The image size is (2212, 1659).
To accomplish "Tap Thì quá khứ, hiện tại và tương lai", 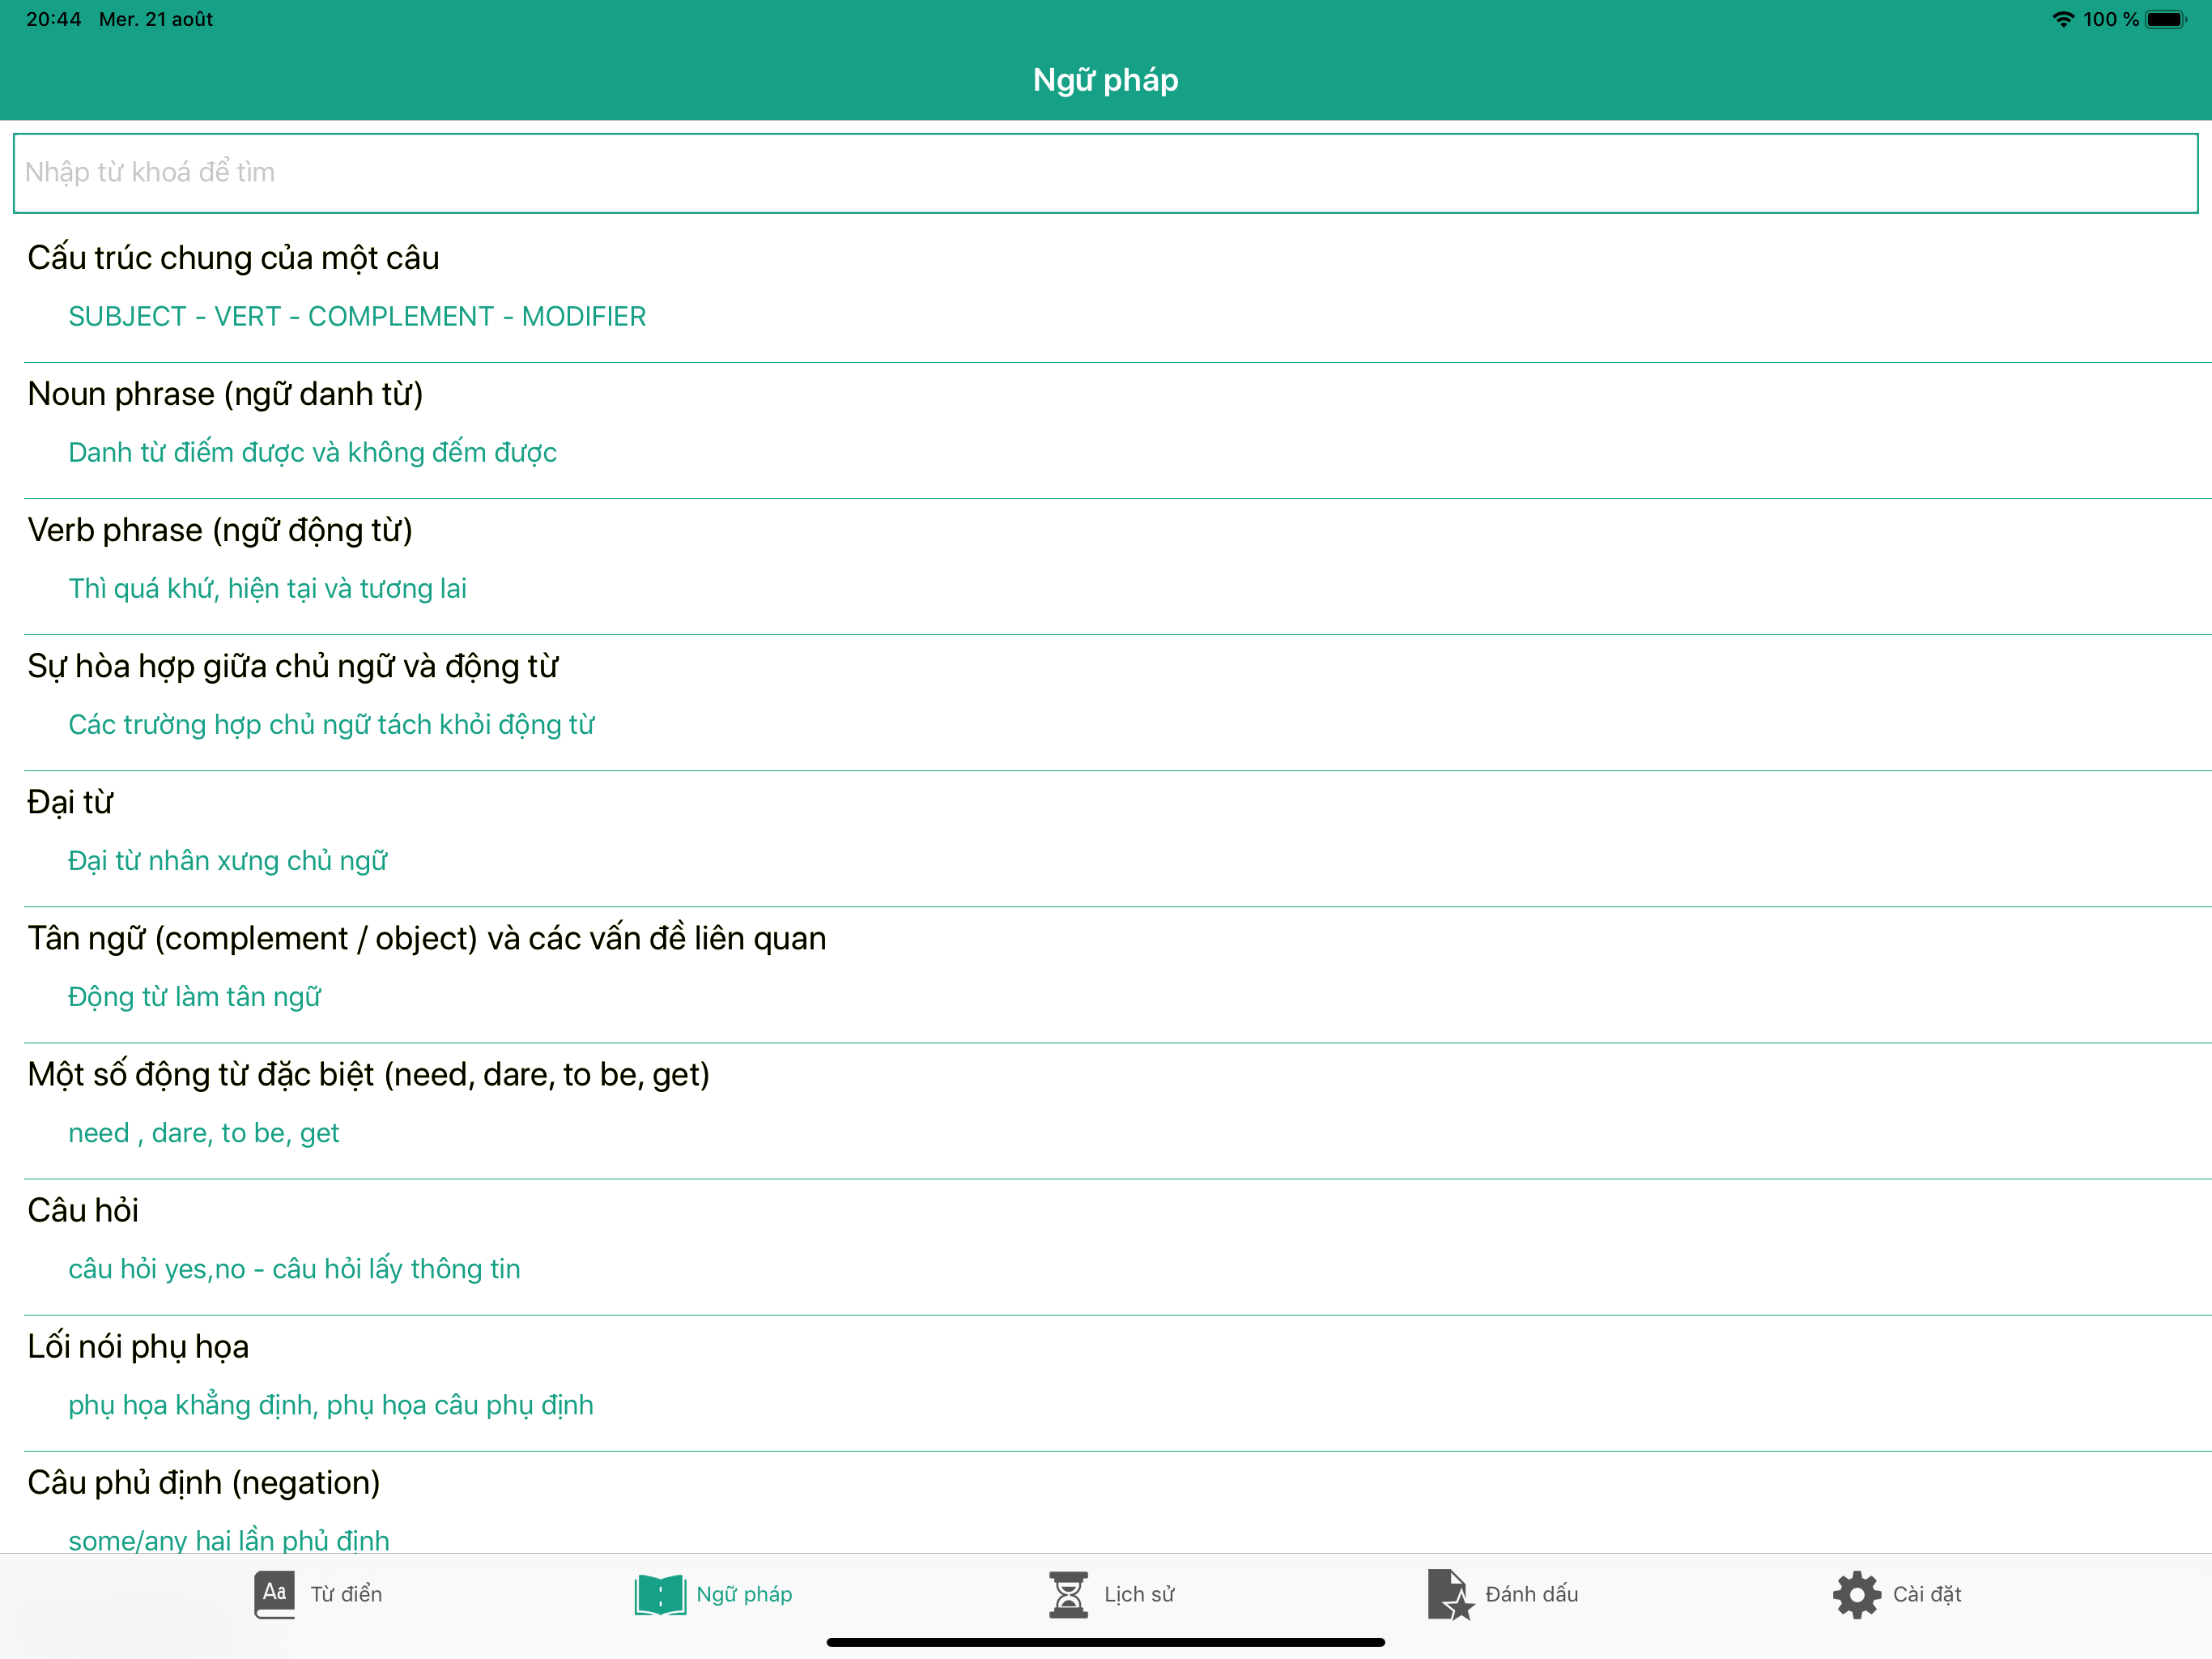I will pos(267,588).
